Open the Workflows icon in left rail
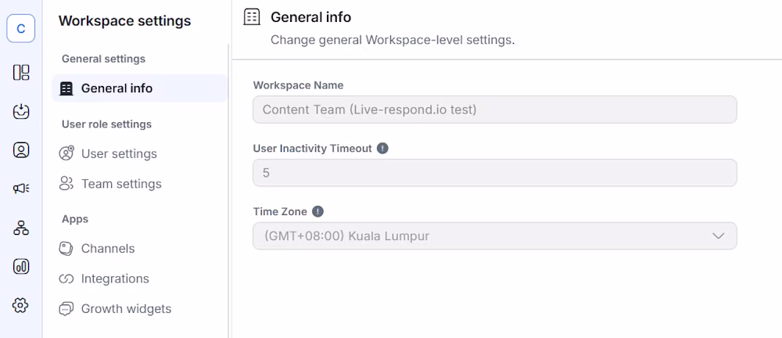The width and height of the screenshot is (782, 338). pyautogui.click(x=21, y=228)
